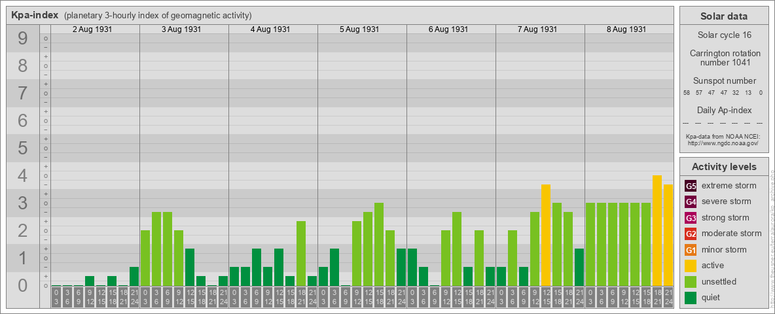Click the 15-18 bar on 5 Aug
The width and height of the screenshot is (775, 314).
pyautogui.click(x=379, y=245)
